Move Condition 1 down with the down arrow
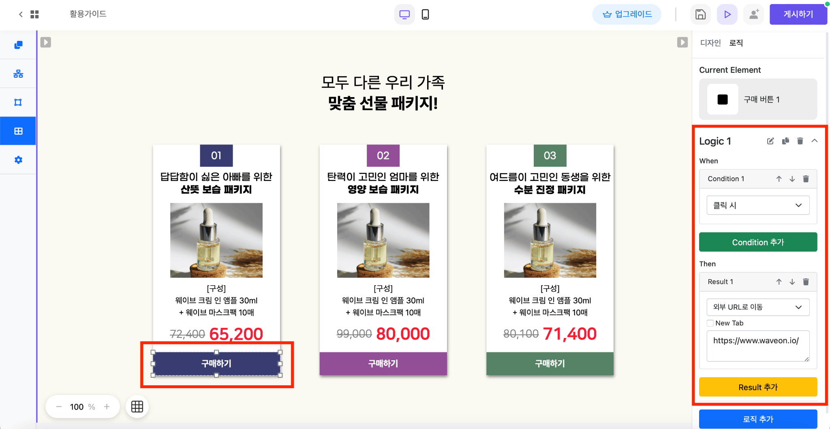The image size is (830, 429). coord(792,178)
